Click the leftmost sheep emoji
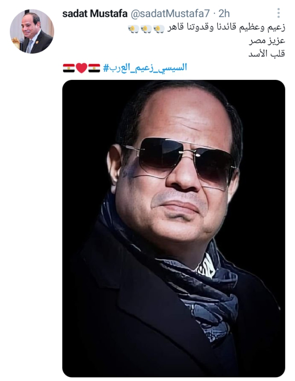The image size is (295, 381). click(134, 29)
